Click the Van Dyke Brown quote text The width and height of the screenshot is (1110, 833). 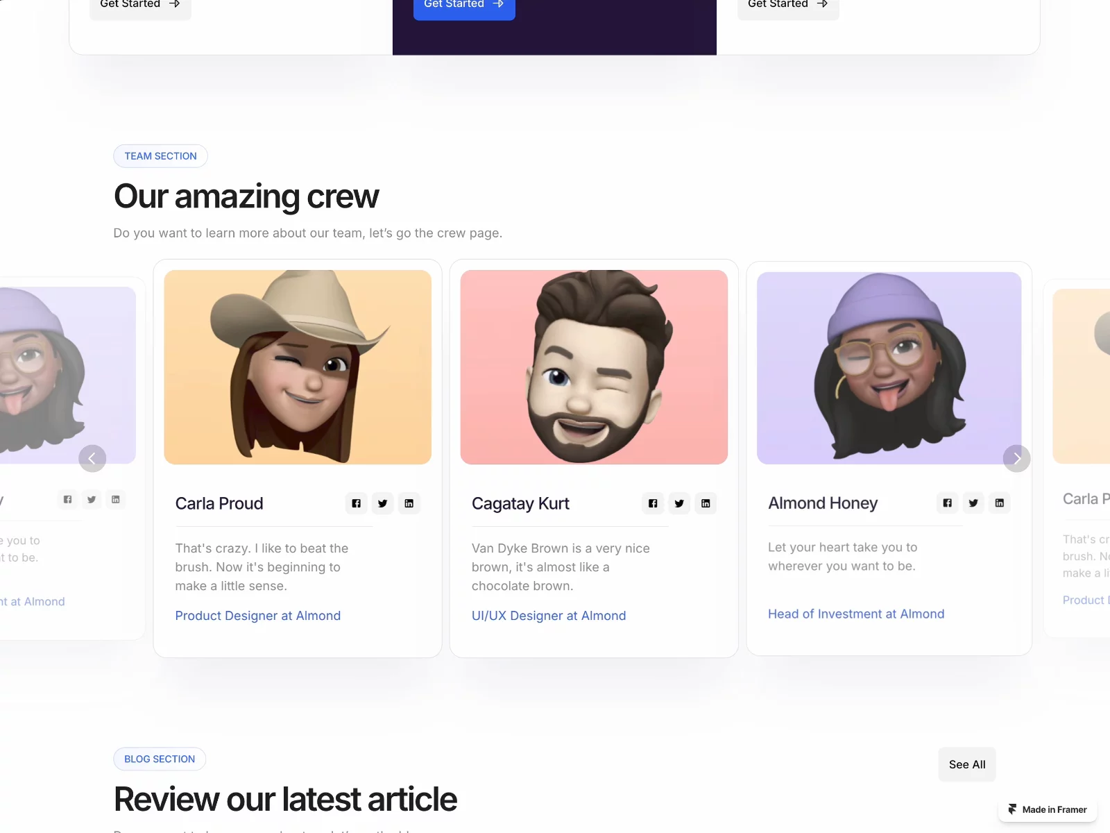pos(561,567)
